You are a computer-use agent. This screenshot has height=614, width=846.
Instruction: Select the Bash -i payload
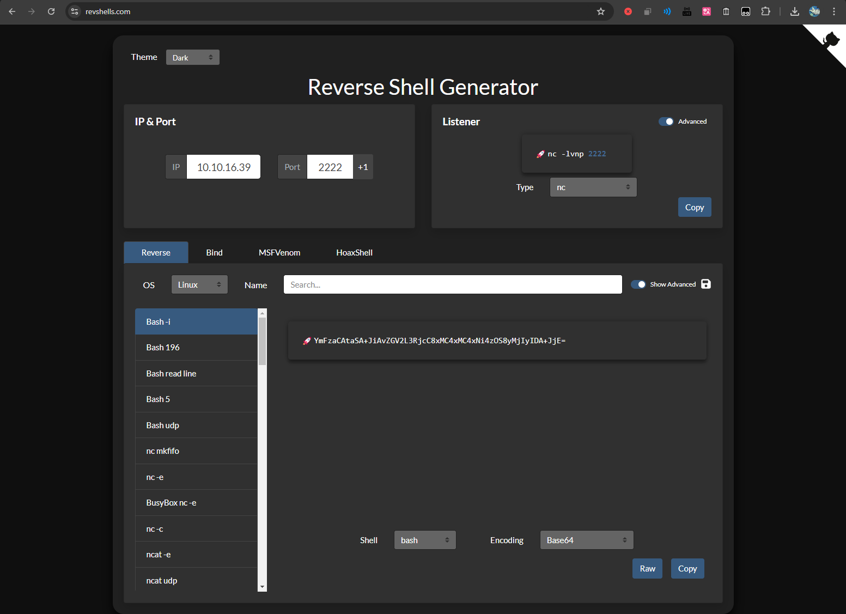point(196,321)
